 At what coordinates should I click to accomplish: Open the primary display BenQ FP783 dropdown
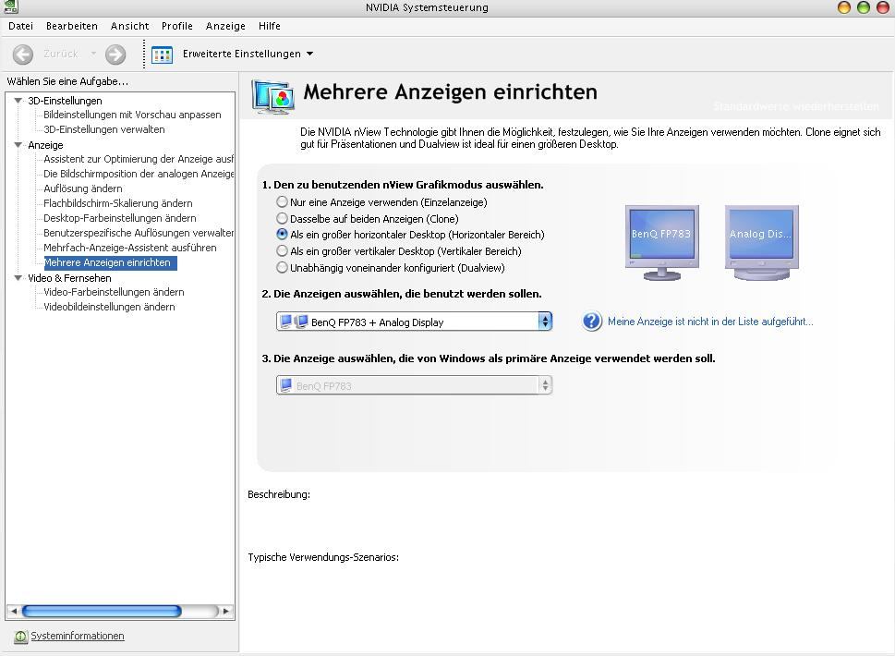415,385
